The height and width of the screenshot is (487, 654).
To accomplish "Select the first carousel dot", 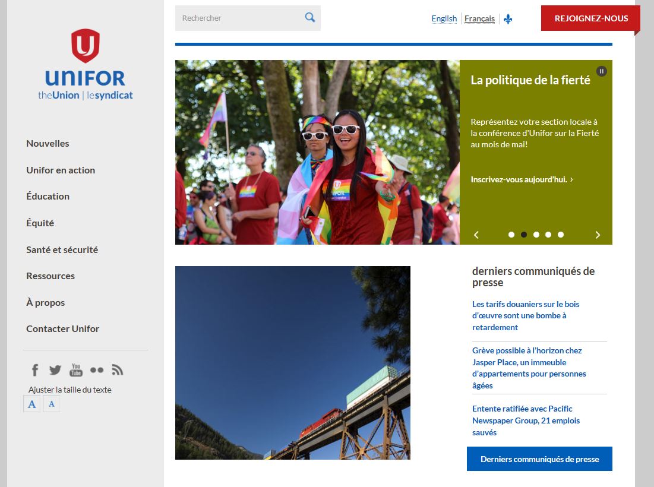I will pyautogui.click(x=511, y=235).
